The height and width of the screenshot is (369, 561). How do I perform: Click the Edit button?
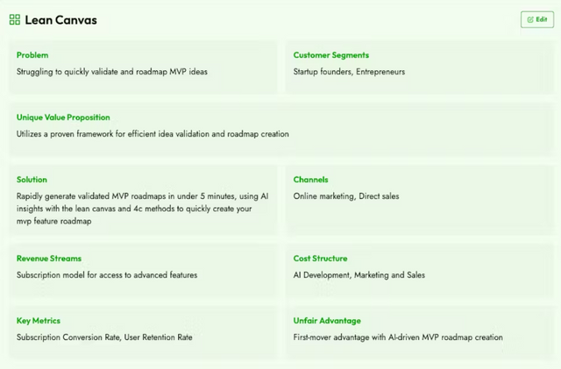(x=537, y=19)
